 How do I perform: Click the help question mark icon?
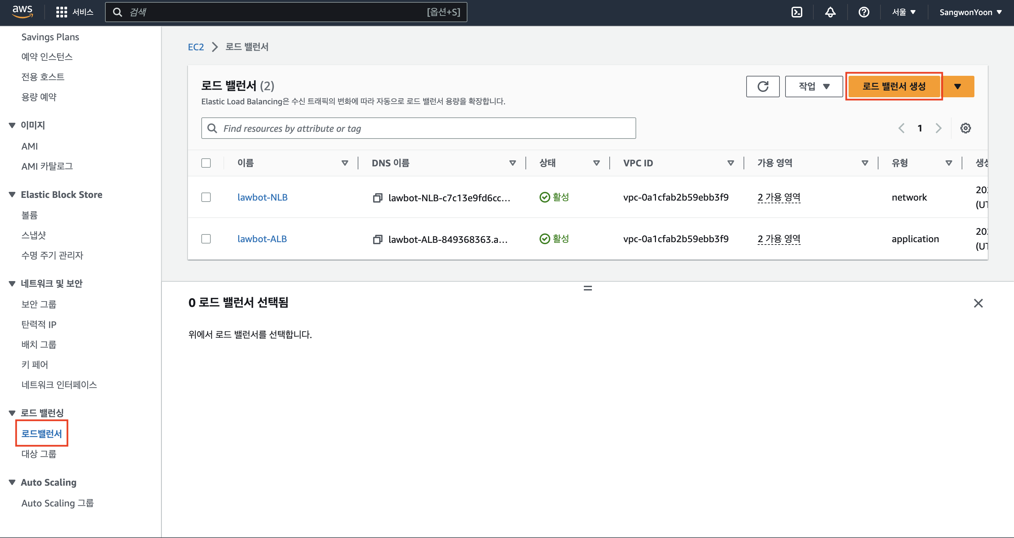[864, 12]
